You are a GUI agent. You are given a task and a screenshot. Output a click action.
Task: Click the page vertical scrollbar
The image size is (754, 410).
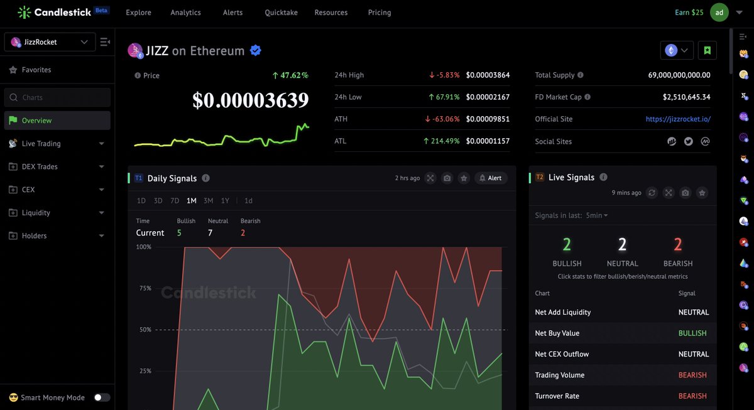[730, 51]
